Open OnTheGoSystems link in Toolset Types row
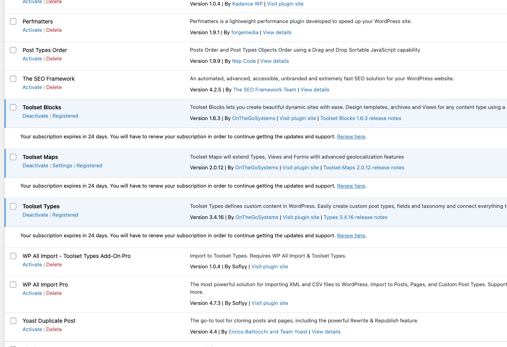507x347 pixels. coord(257,217)
